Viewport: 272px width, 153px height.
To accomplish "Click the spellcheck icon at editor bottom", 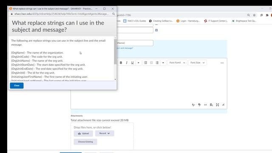I will coord(193,105).
